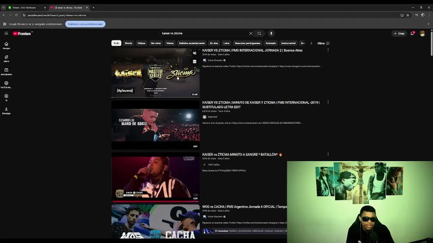Click the YouTube Premium logo
This screenshot has width=433, height=243.
[22, 33]
